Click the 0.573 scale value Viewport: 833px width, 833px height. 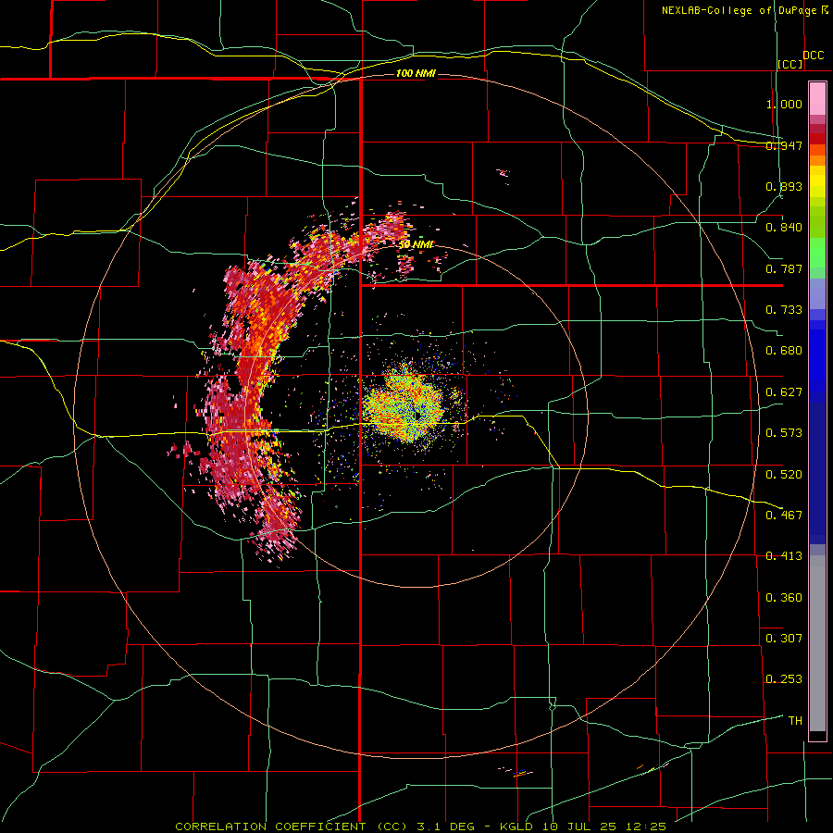point(784,433)
